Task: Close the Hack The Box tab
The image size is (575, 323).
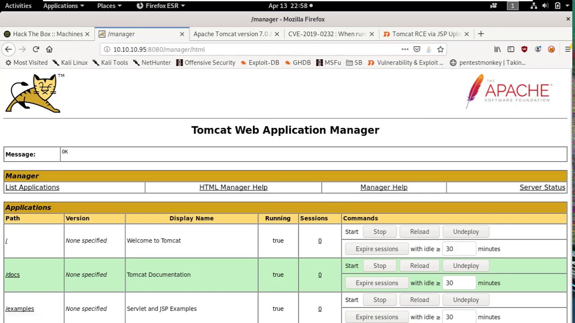Action: pyautogui.click(x=87, y=34)
